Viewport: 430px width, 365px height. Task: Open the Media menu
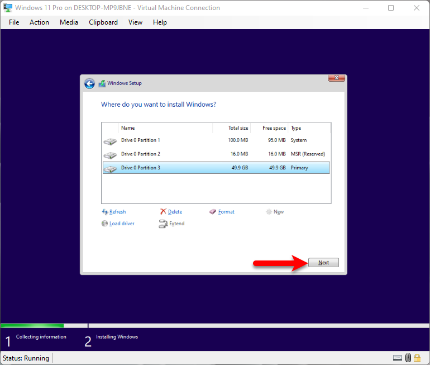pyautogui.click(x=69, y=22)
